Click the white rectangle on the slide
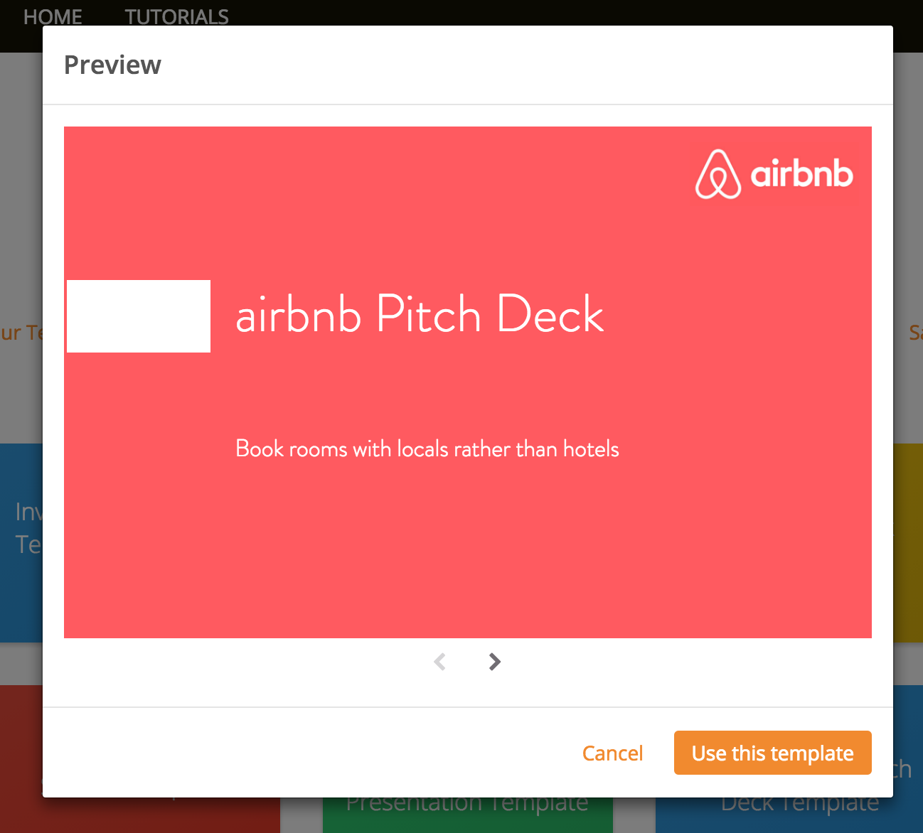This screenshot has height=833, width=923. [x=139, y=316]
